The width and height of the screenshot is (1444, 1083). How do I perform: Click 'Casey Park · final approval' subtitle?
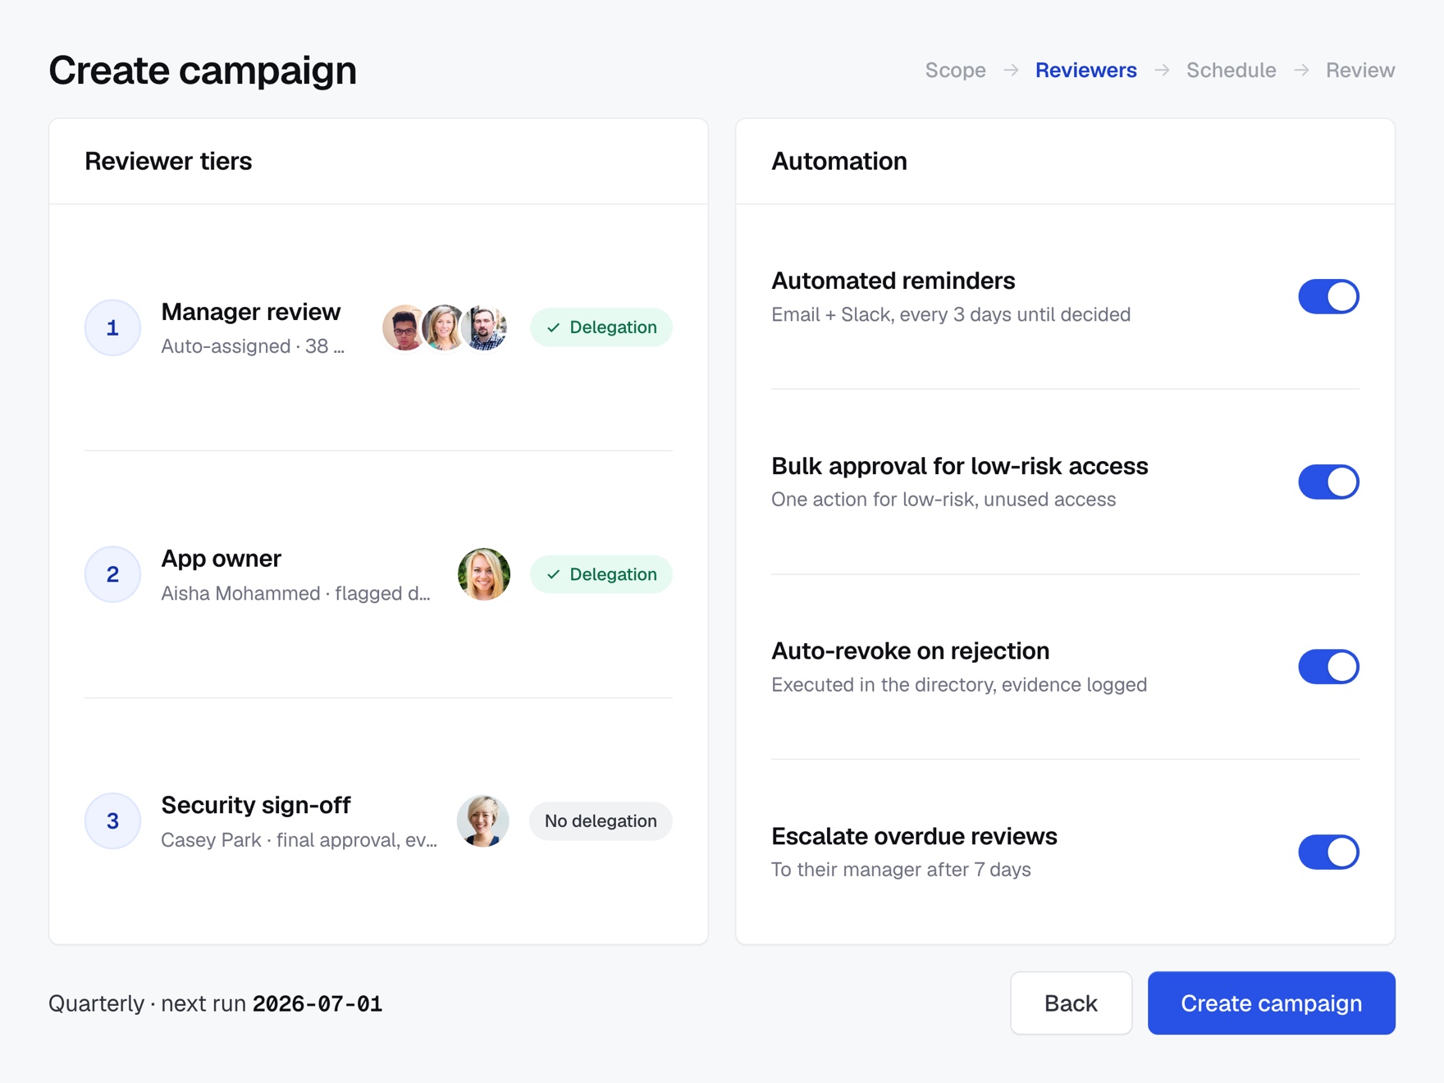tap(299, 840)
